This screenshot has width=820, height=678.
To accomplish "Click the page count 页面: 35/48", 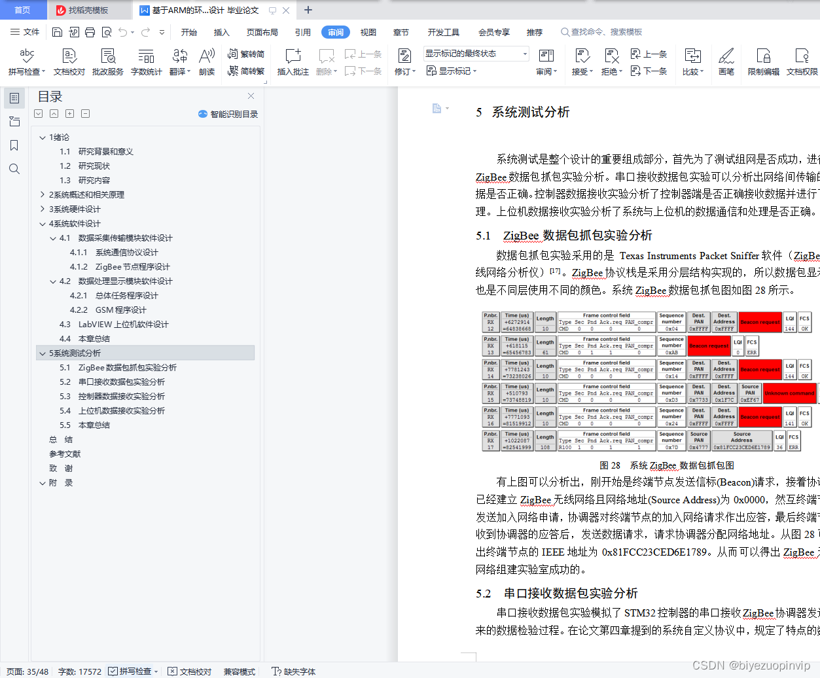I will (27, 671).
